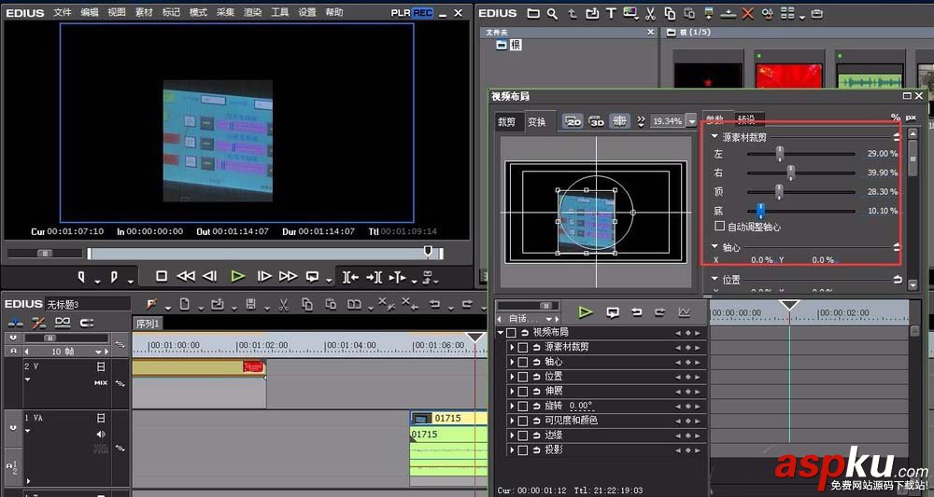Click the Search magnifier icon in the bin toolbar

[x=553, y=14]
